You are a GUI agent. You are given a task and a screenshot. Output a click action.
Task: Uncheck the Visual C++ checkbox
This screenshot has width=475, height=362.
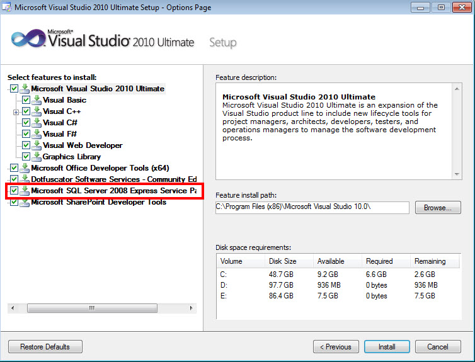[x=26, y=111]
